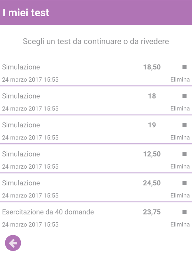
Task: Review the Simulazione test scored 19
Action: point(21,125)
